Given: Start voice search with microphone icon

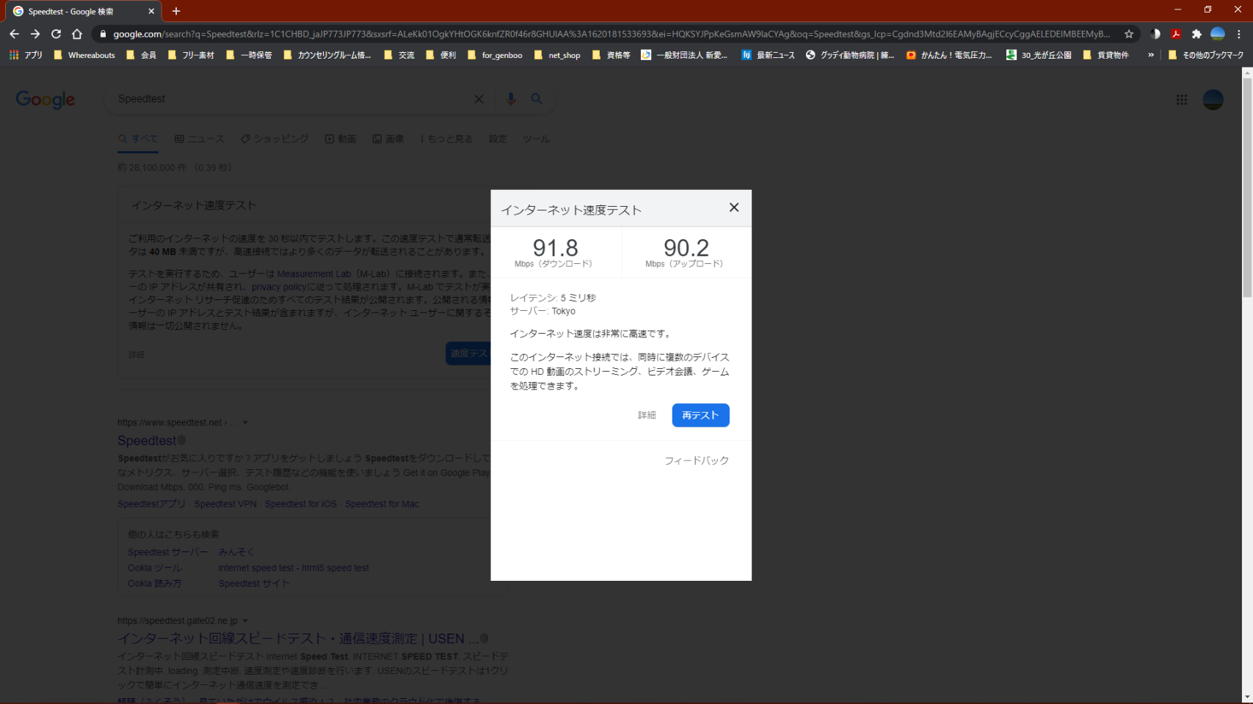Looking at the screenshot, I should [x=511, y=99].
